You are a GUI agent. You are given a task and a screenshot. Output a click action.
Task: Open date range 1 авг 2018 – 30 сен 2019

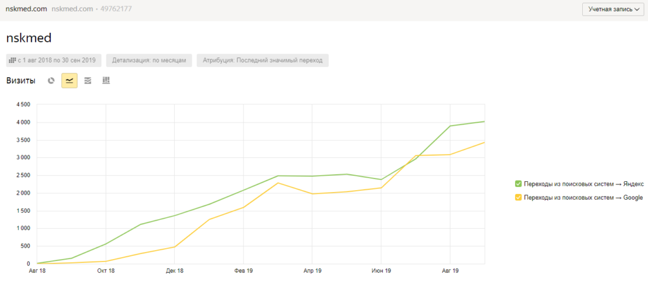[x=54, y=60]
